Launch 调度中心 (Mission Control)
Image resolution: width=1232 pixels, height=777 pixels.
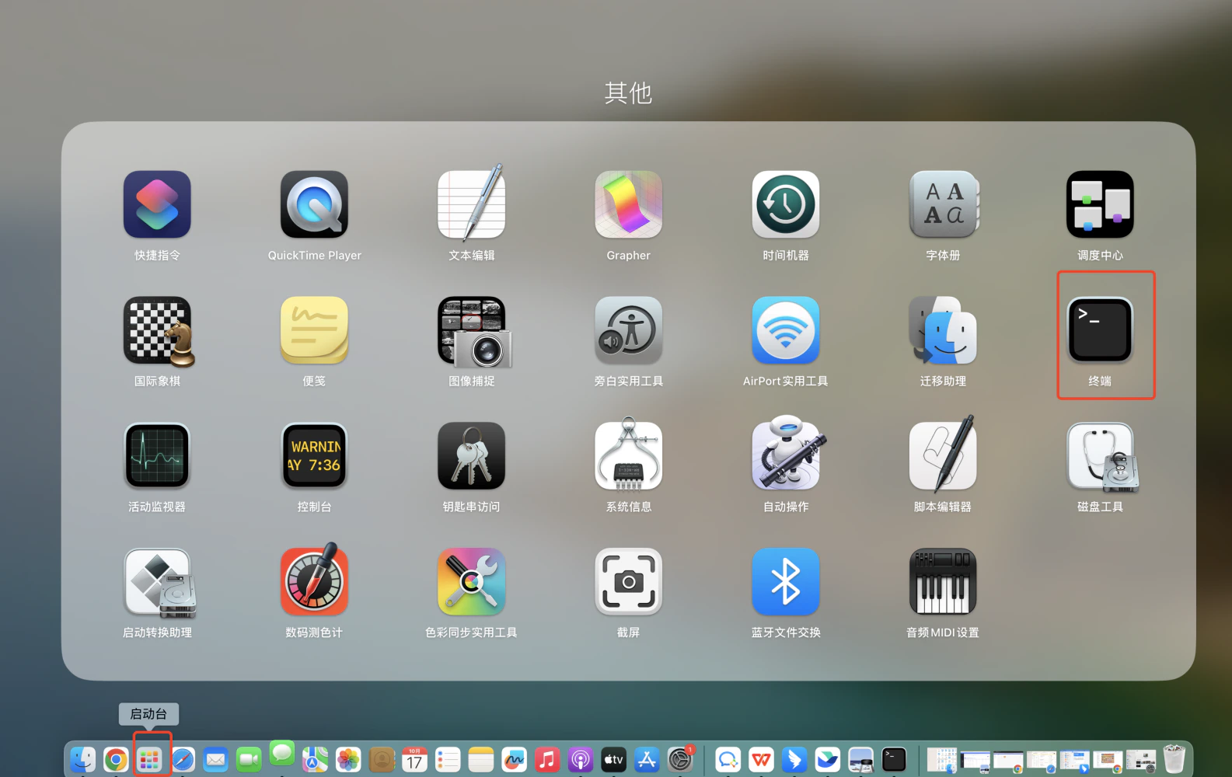coord(1100,204)
